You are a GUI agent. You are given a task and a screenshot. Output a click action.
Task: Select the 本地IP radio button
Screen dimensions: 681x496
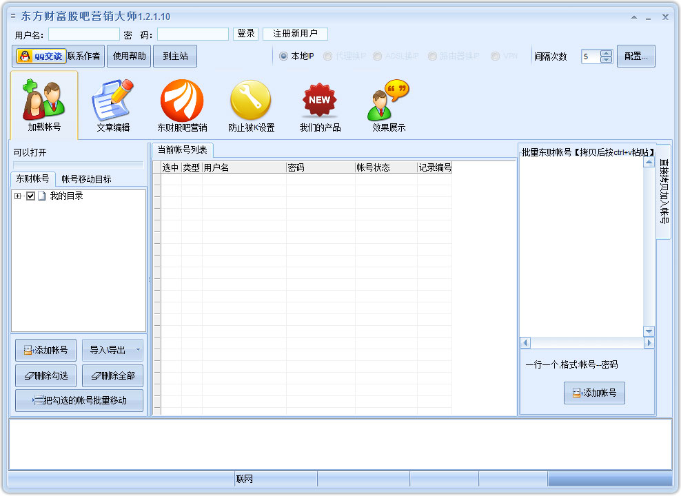[x=283, y=56]
